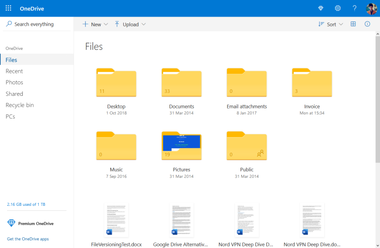
Task: Switch view with the tiles grid icon
Action: 353,24
